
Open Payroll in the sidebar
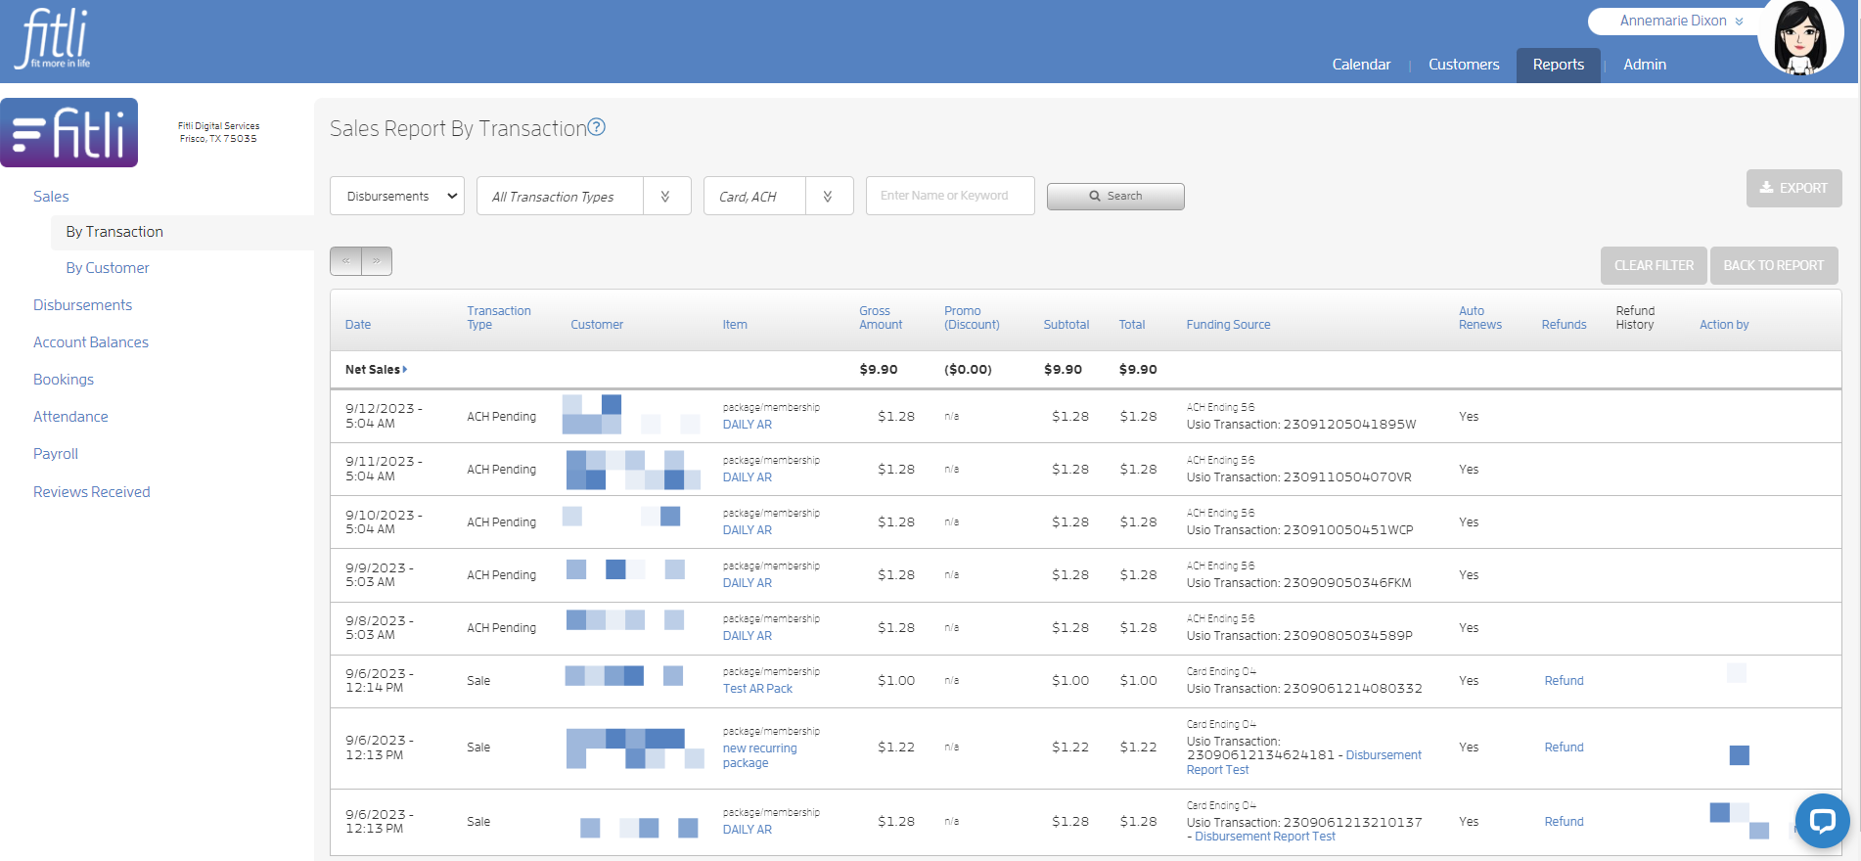pyautogui.click(x=56, y=454)
